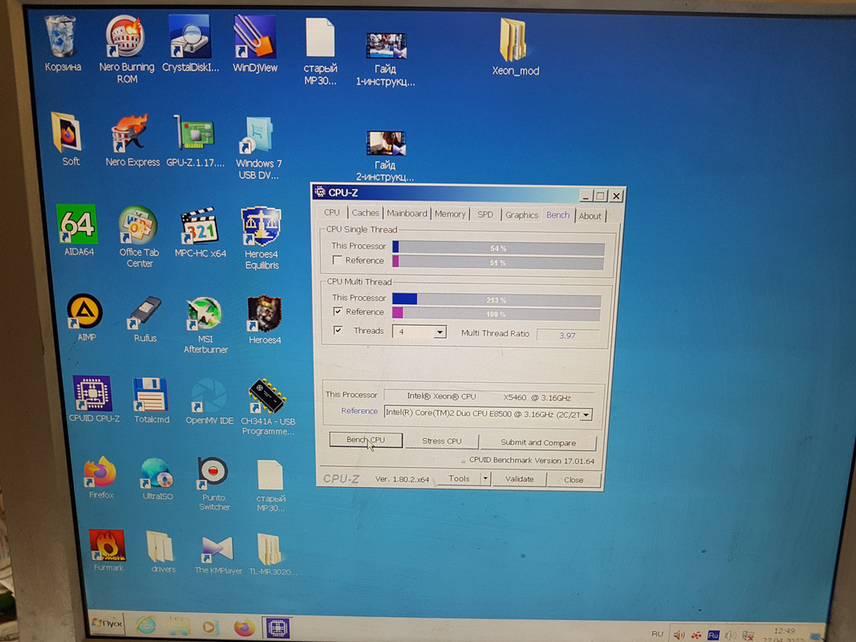Switch to the CPU tab
The image size is (856, 642).
[x=331, y=213]
